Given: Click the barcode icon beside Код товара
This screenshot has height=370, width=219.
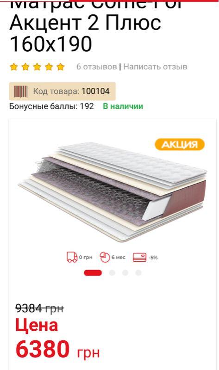Looking at the screenshot, I should 20,92.
